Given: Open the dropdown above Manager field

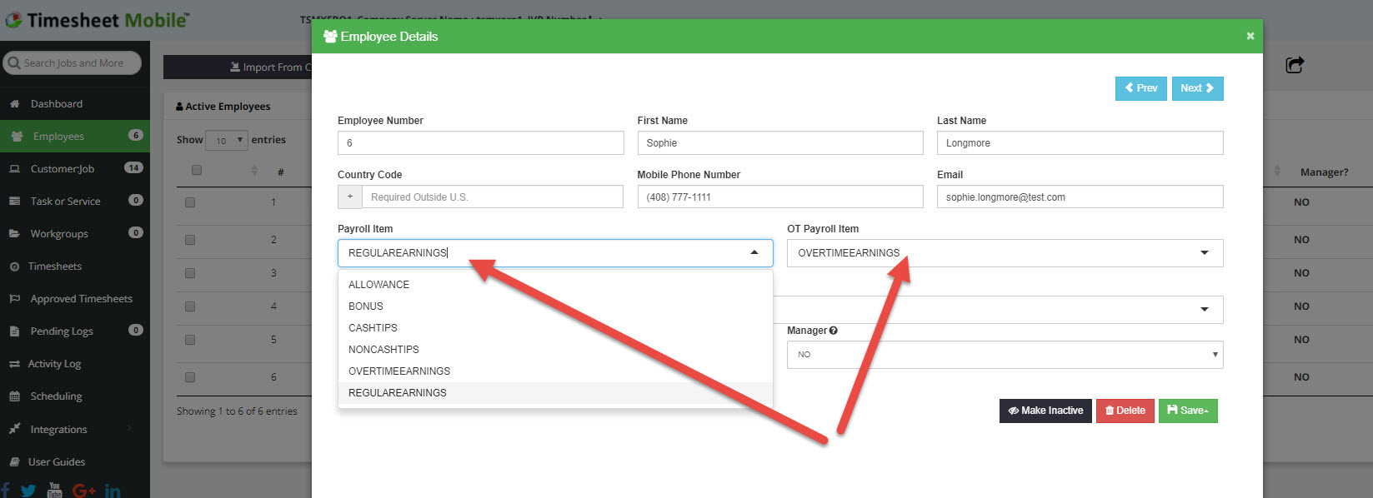Looking at the screenshot, I should [x=999, y=310].
